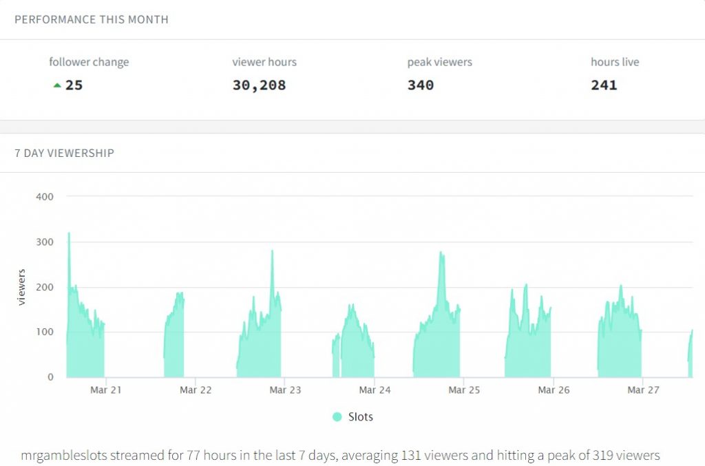Screen dimensions: 705x466
Task: Click the vertical 'viewers' axis title
Action: (x=21, y=287)
